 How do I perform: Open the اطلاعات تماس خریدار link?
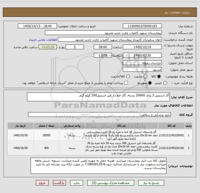coord(43,40)
